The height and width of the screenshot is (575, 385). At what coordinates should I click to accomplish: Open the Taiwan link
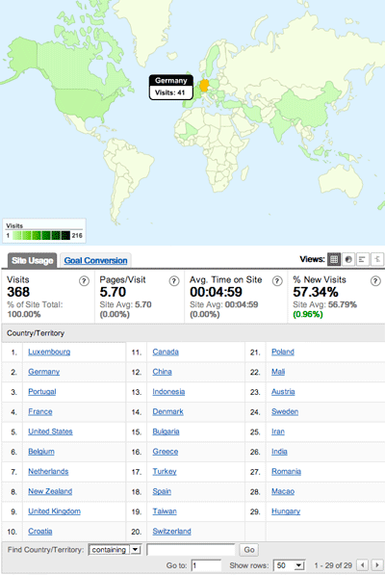165,511
